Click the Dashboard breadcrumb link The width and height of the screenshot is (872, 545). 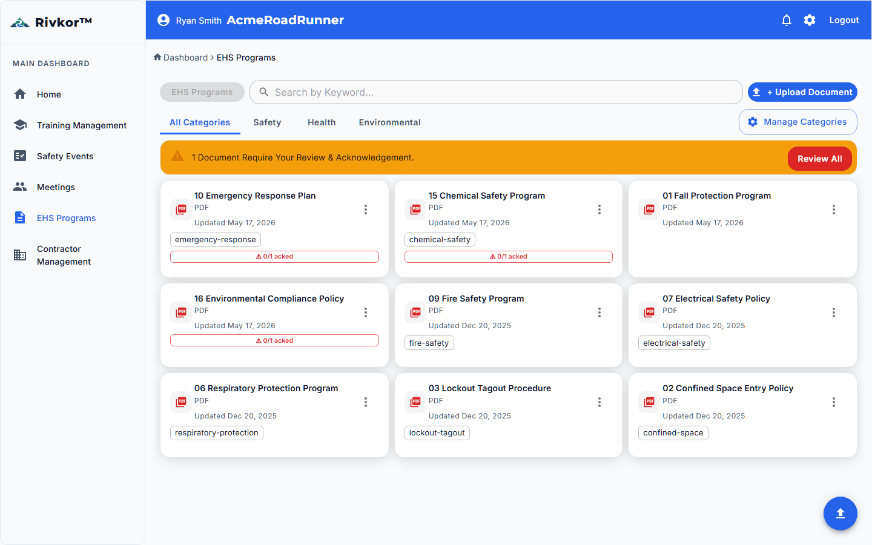click(x=185, y=58)
